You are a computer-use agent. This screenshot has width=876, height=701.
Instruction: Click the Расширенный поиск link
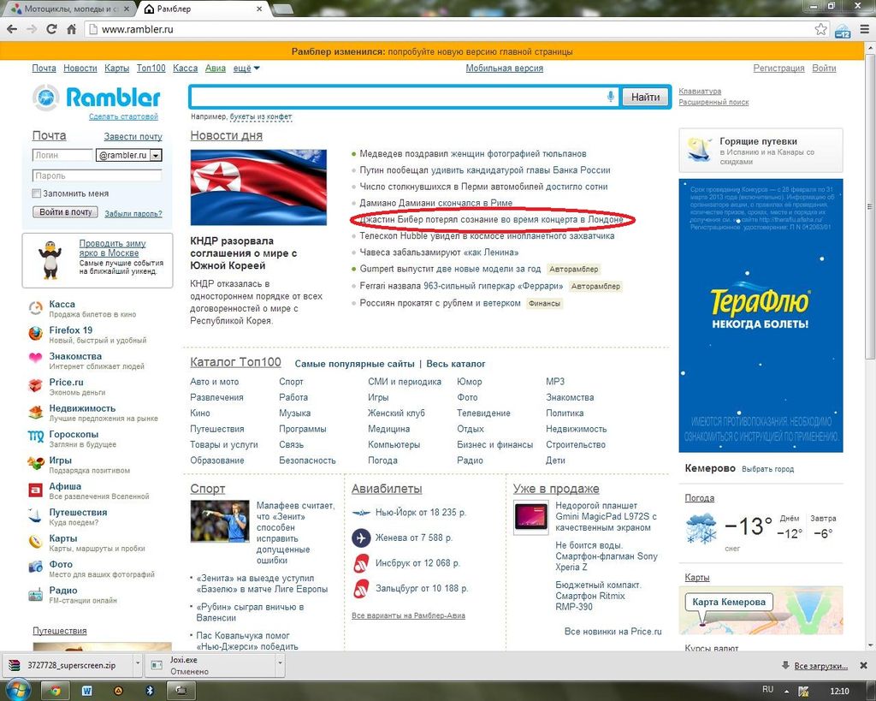pos(713,103)
